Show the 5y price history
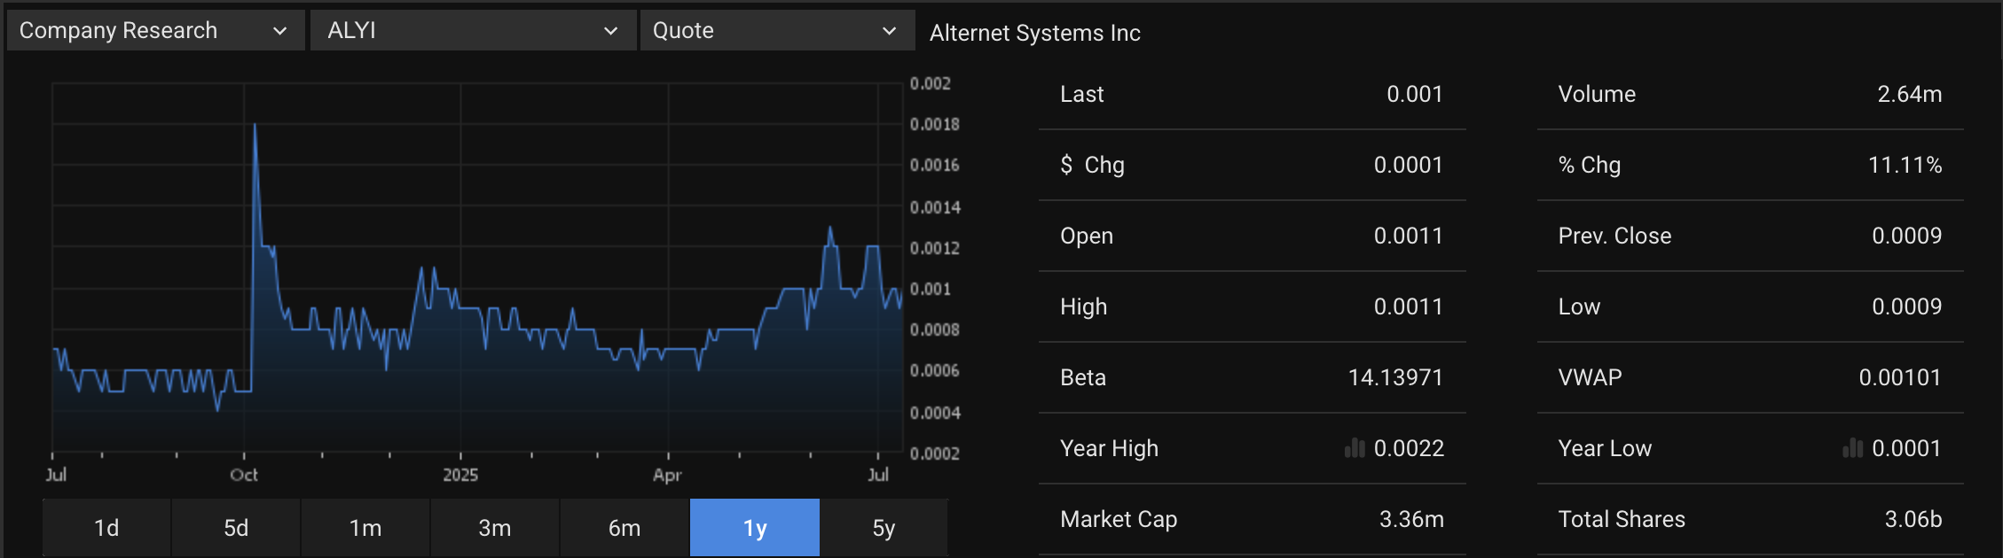This screenshot has width=2003, height=558. point(884,528)
